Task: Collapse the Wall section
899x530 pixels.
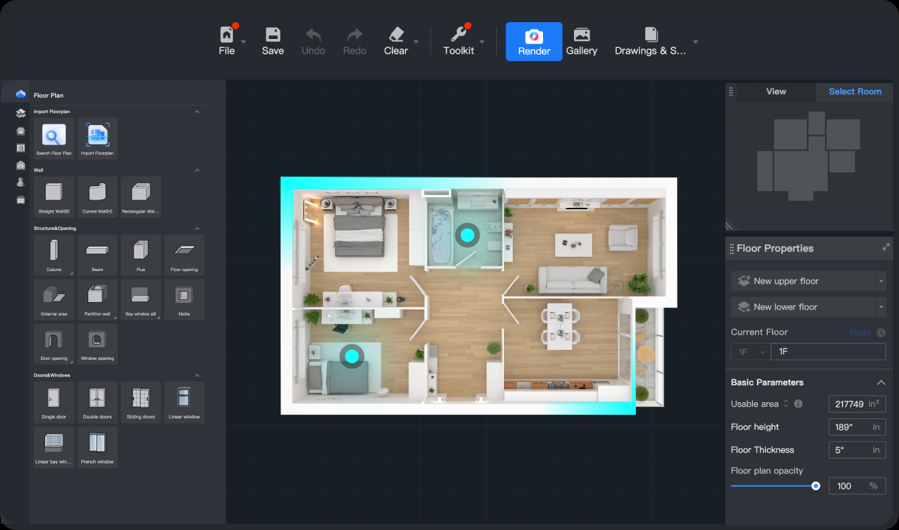Action: tap(196, 170)
